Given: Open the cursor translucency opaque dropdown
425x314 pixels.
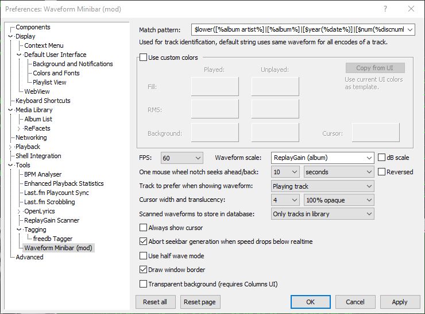Looking at the screenshot, I should coord(339,200).
